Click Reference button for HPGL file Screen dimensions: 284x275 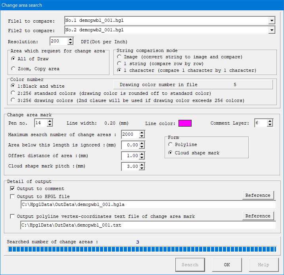258,195
